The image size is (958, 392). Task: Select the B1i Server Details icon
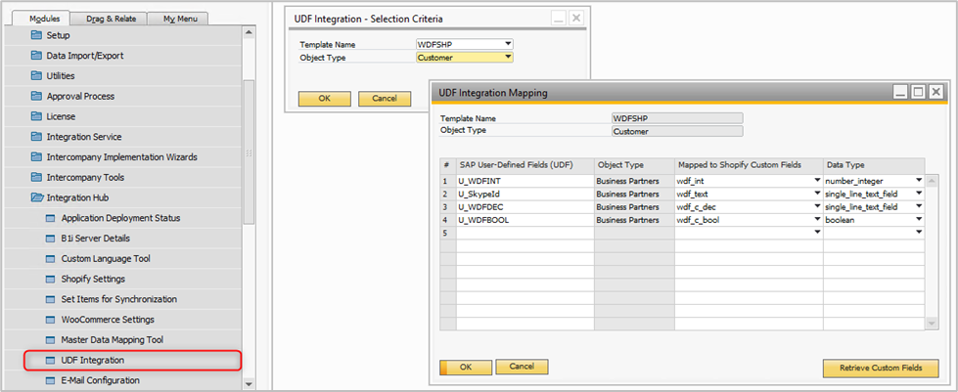tap(52, 239)
